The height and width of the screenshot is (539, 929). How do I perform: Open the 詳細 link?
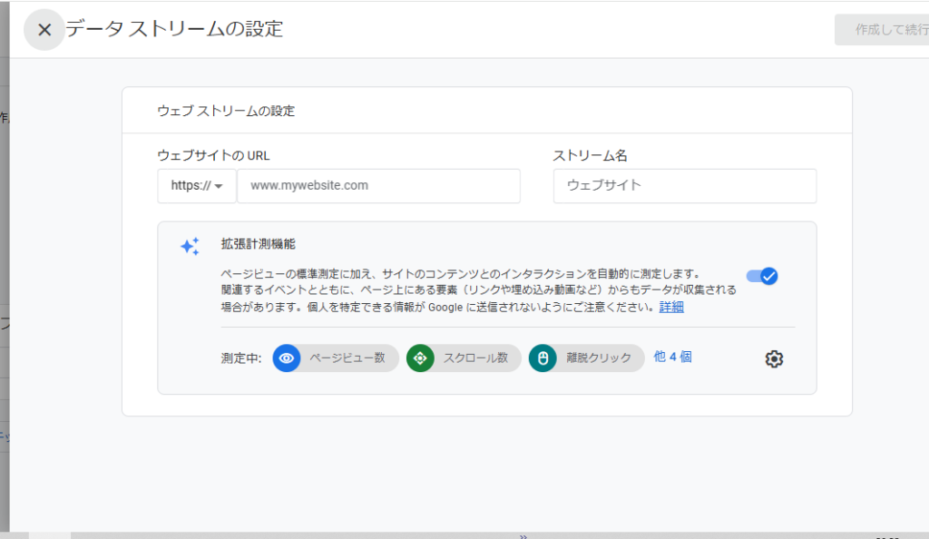(671, 308)
